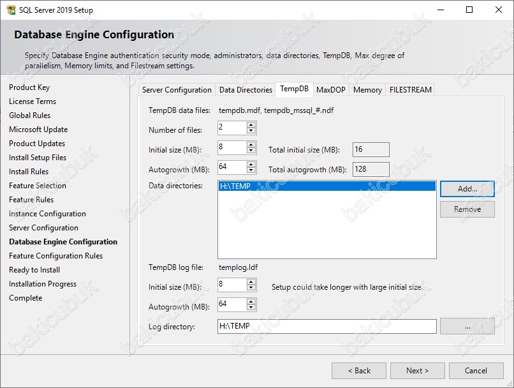
Task: Click Product Updates in the steps list
Action: tap(37, 144)
